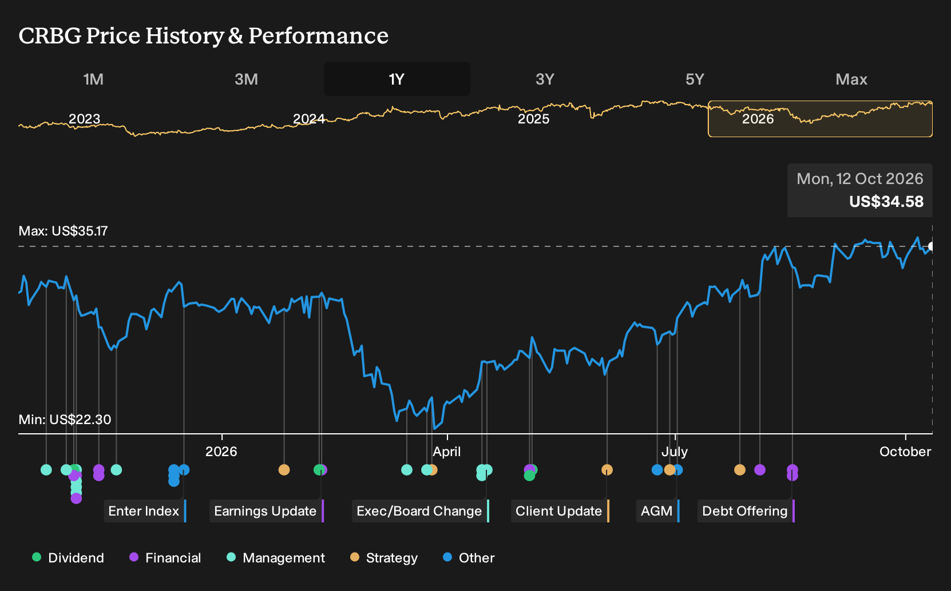Click the orange dot above Client Update label

tap(607, 470)
